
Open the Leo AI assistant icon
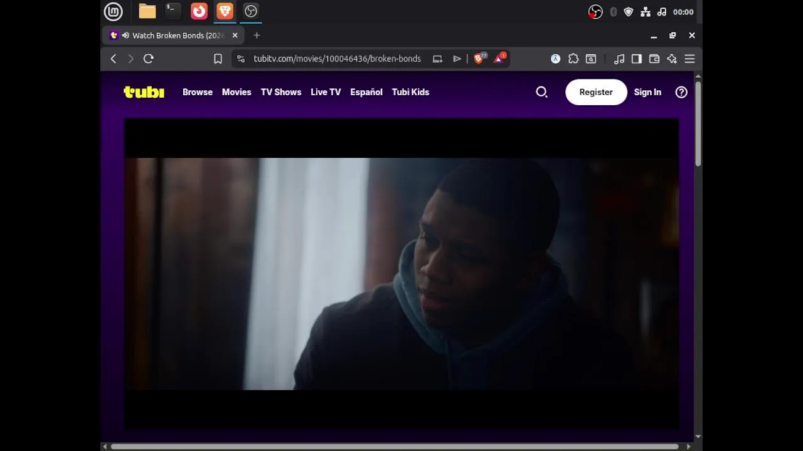[x=672, y=59]
